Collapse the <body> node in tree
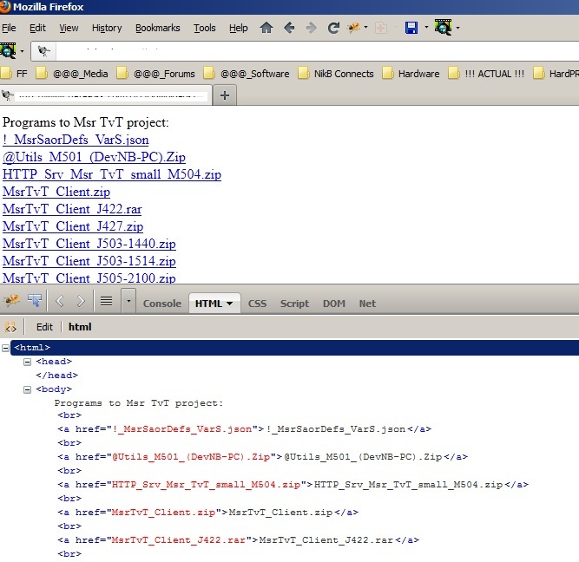The width and height of the screenshot is (579, 562). click(x=27, y=389)
